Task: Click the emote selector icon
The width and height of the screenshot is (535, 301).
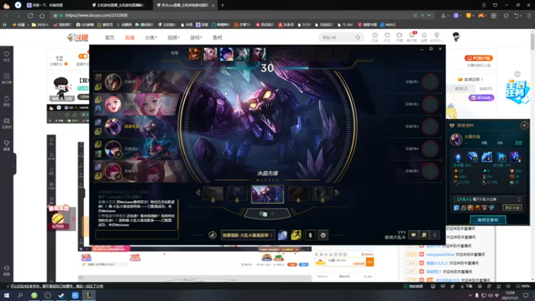Action: [323, 235]
